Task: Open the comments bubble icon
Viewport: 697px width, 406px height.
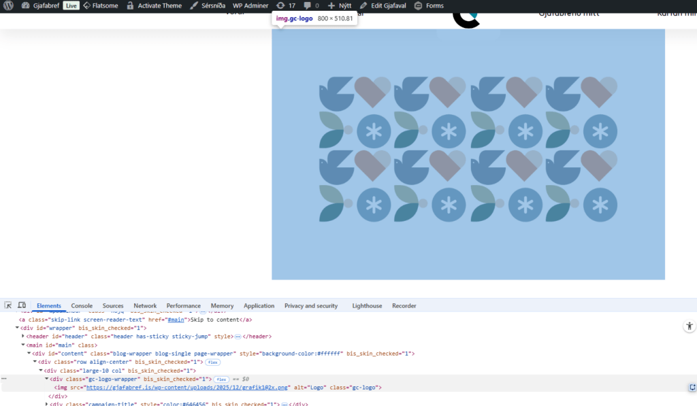Action: (x=311, y=5)
